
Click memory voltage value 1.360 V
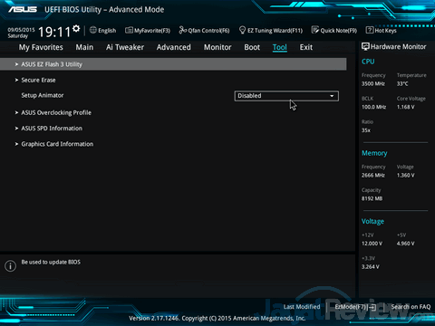[x=406, y=176]
